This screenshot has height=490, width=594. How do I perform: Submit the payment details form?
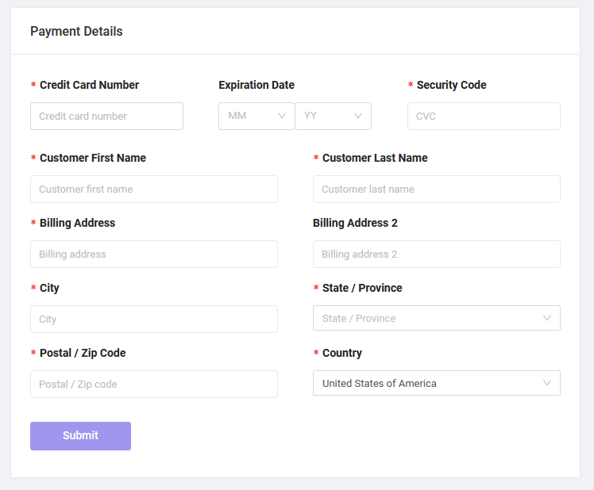pos(80,436)
